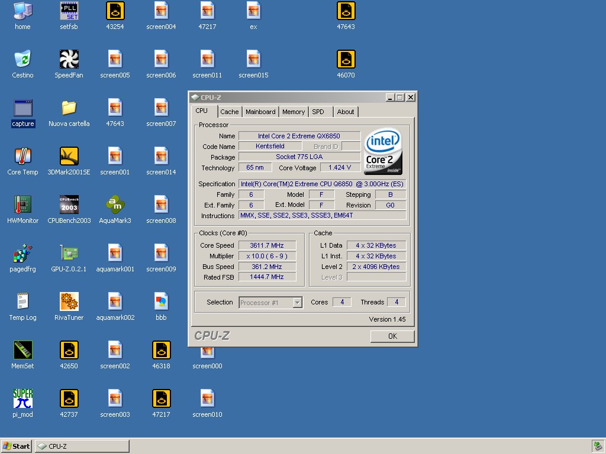Click the system tray icon

(598, 446)
